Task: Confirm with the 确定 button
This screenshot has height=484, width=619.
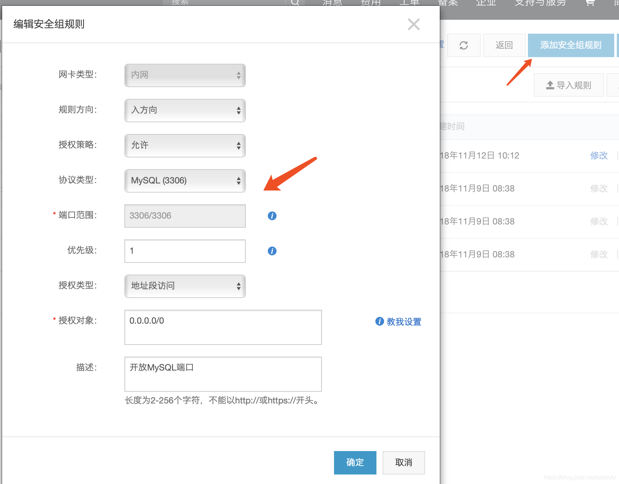Action: 355,463
